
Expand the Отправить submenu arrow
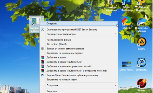115,85
